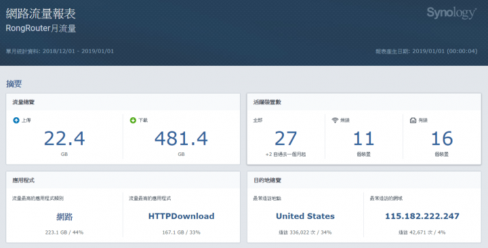Click the blue upload arrow icon

coord(16,120)
